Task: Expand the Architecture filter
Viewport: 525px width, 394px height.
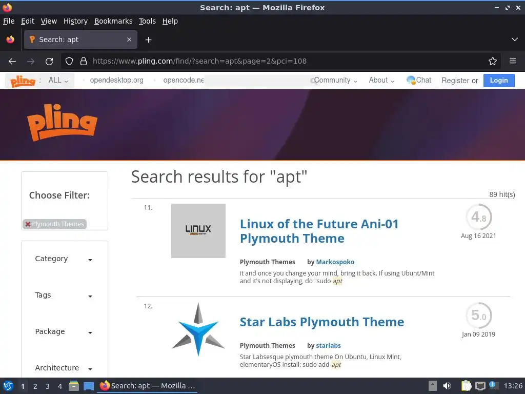Action: [x=64, y=368]
